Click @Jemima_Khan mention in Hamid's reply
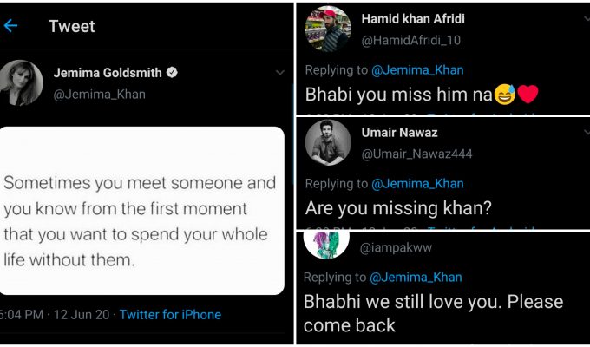This screenshot has height=347, width=590. tap(417, 70)
